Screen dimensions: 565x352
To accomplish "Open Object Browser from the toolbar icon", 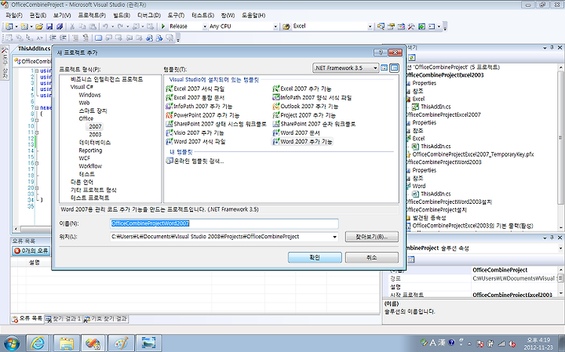I will (401, 27).
